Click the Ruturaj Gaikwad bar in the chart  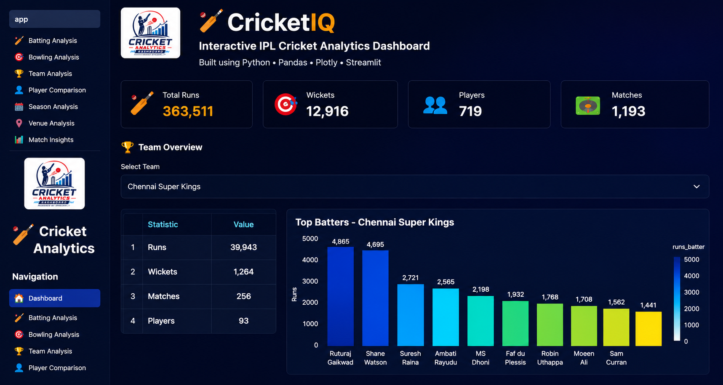(x=340, y=296)
